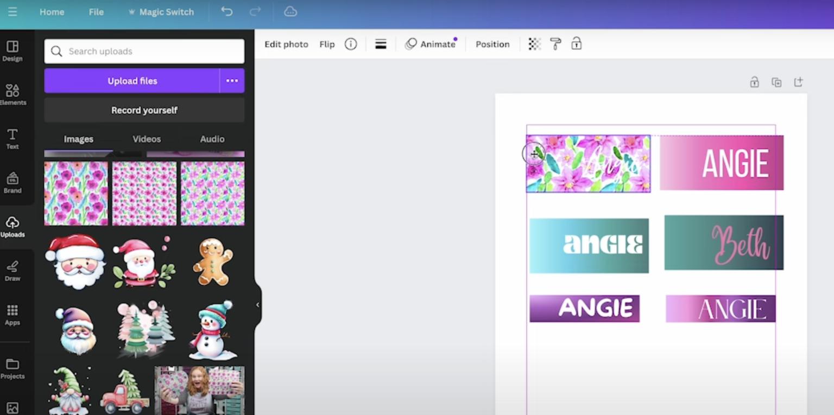Toggle the lock icon in toolbar
Screen dimensions: 834x415
pyautogui.click(x=576, y=44)
